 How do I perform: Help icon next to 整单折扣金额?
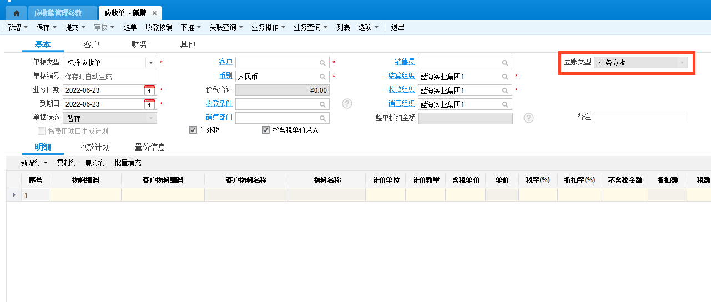click(x=528, y=118)
